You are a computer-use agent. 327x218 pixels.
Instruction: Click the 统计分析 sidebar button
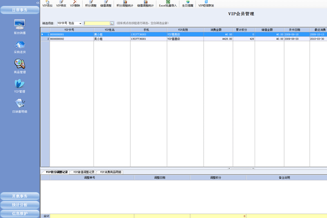(20, 205)
